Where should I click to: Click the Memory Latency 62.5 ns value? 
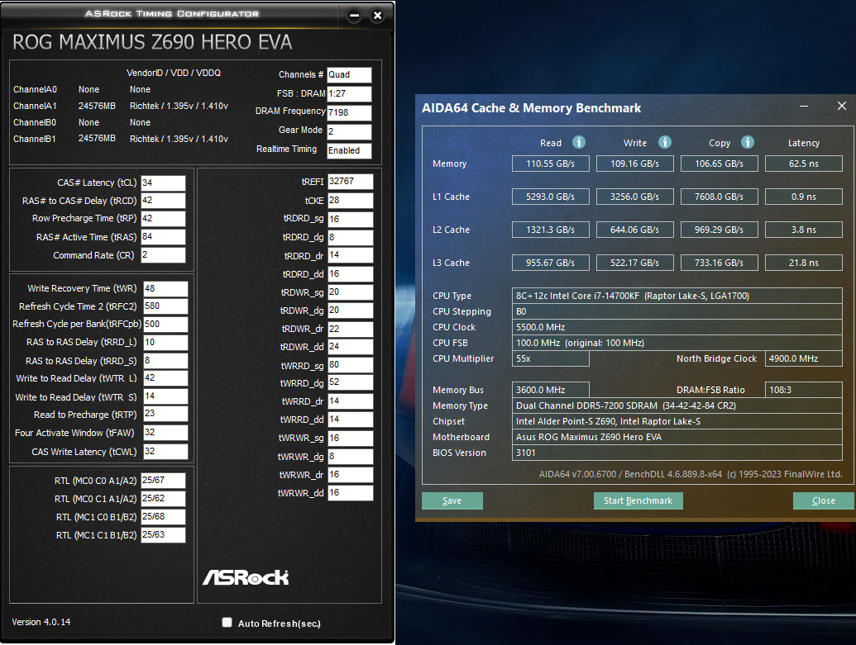pyautogui.click(x=804, y=164)
